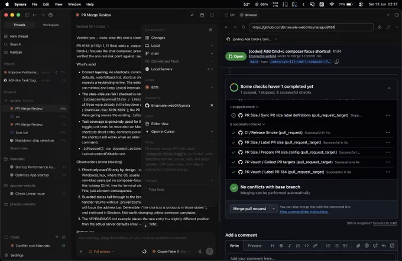Viewport: 402px width, 261px height.
Task: Click the attach plus icon in composer
Action: (81, 252)
